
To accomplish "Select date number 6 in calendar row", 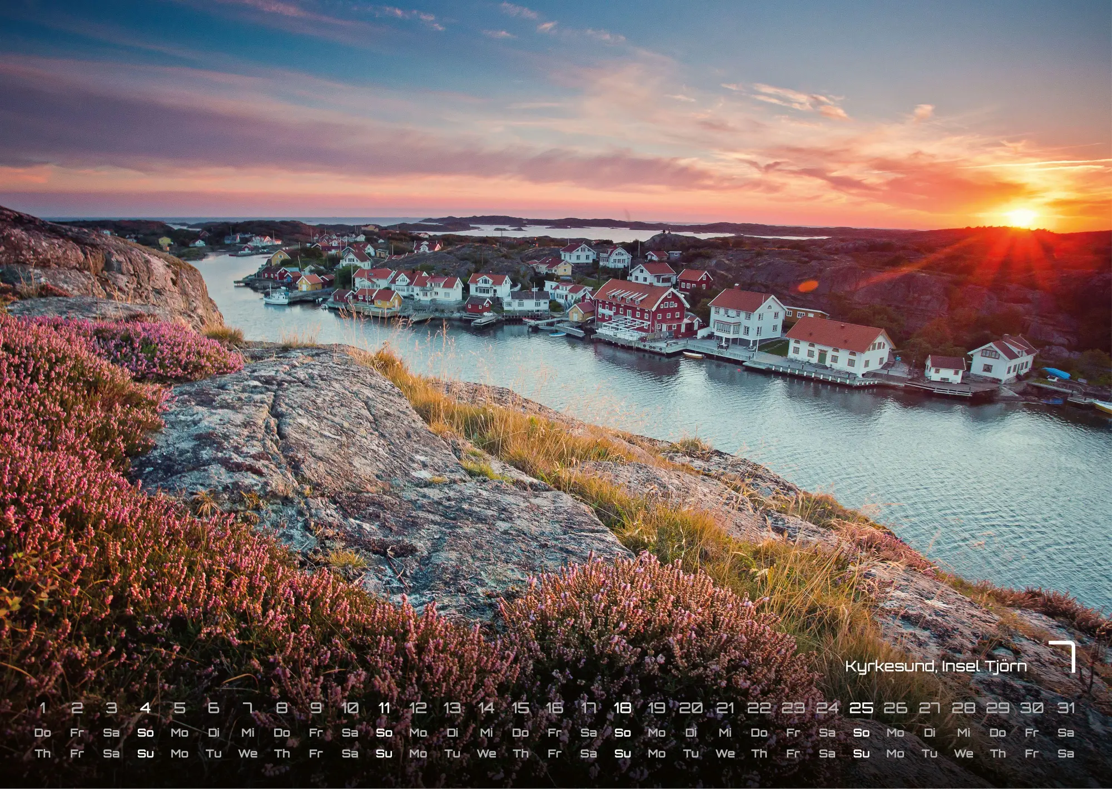I will point(214,708).
